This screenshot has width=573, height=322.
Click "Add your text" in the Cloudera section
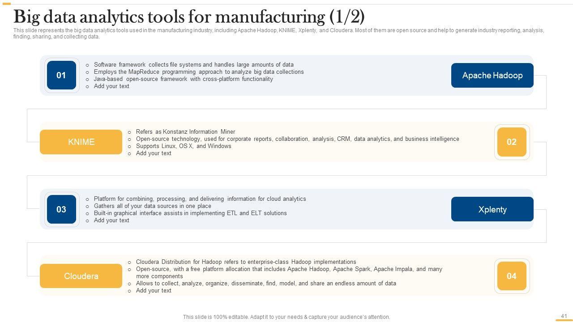click(x=154, y=291)
